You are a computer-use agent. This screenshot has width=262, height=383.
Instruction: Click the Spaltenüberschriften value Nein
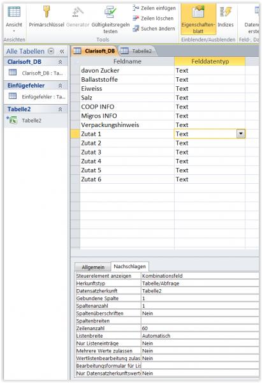point(200,313)
